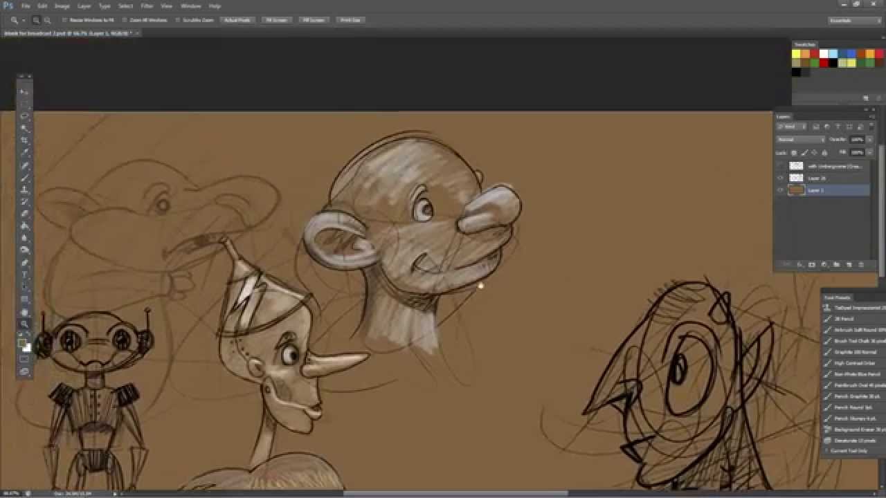Click the Fit Screen button
Viewport: 886px width, 498px height.
277,20
